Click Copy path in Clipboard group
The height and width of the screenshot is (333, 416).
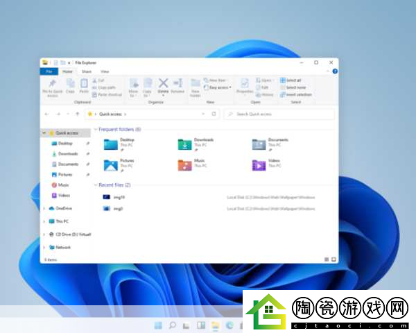coord(104,87)
